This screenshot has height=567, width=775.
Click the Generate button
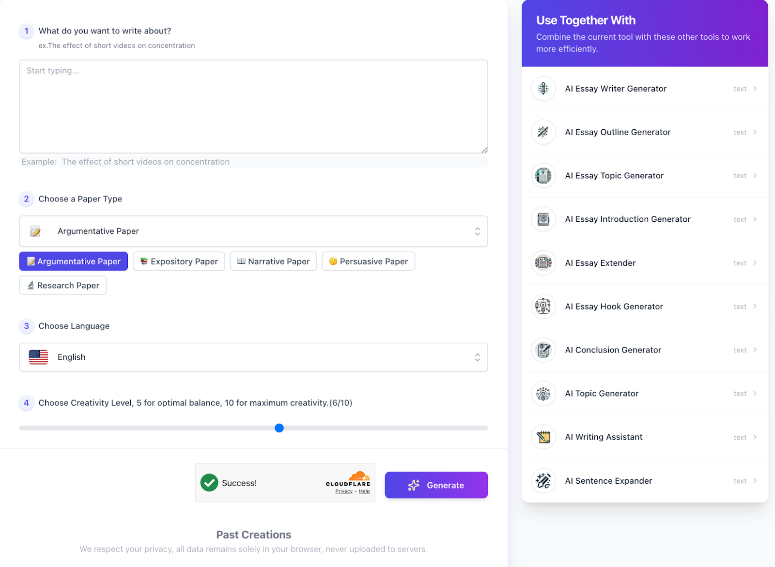[x=435, y=485]
